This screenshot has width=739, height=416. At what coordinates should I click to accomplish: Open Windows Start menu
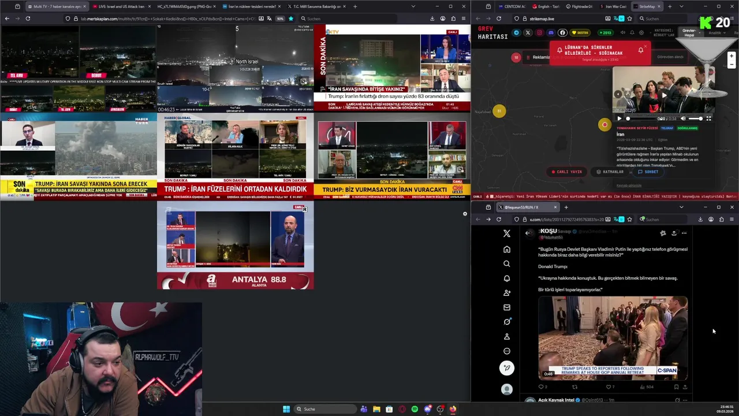(x=286, y=409)
